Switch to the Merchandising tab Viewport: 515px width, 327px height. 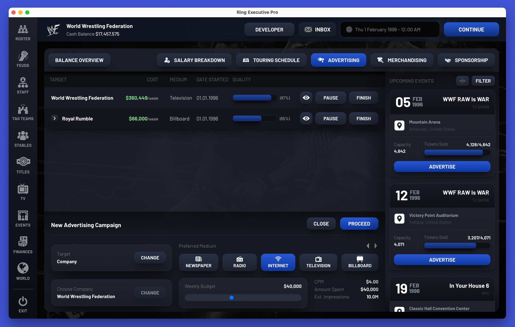pyautogui.click(x=401, y=60)
